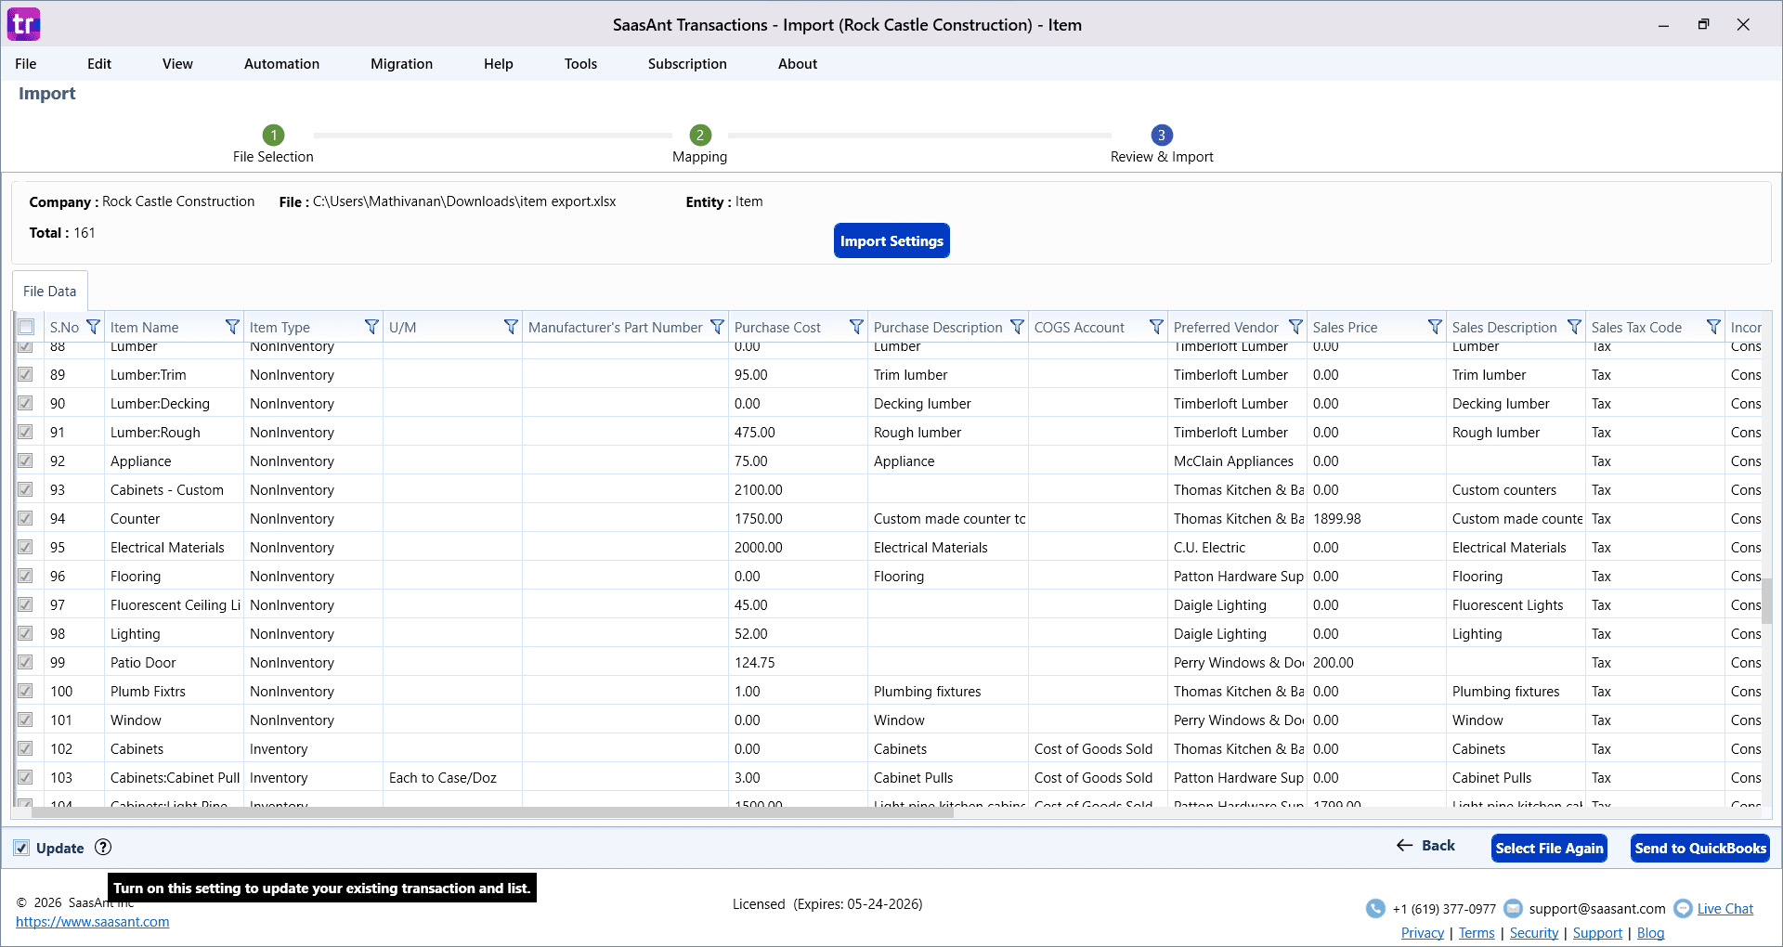Image resolution: width=1783 pixels, height=947 pixels.
Task: Click the live chat bubble icon
Action: [x=1683, y=908]
